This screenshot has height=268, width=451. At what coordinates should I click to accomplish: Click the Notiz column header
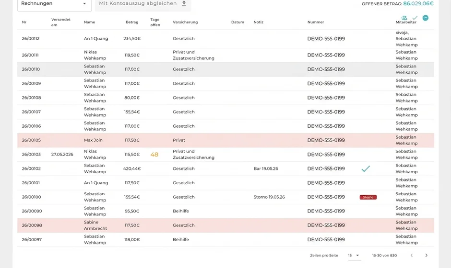[258, 22]
